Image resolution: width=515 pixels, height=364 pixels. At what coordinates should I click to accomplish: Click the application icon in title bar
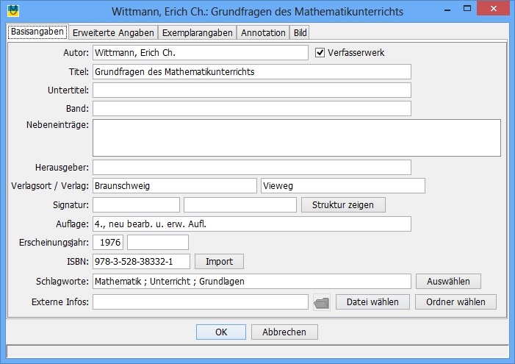[13, 10]
